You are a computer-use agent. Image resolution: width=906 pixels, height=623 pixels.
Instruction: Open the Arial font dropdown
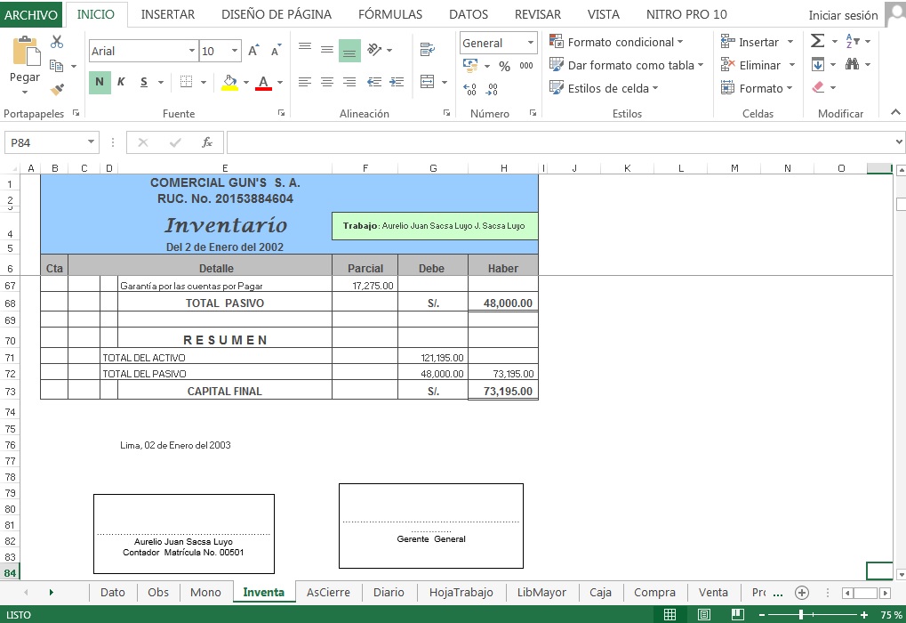193,51
